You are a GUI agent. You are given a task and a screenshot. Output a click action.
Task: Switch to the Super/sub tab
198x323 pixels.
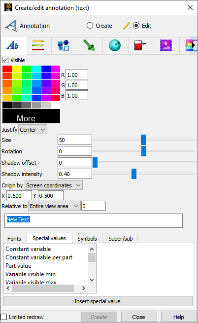click(120, 239)
